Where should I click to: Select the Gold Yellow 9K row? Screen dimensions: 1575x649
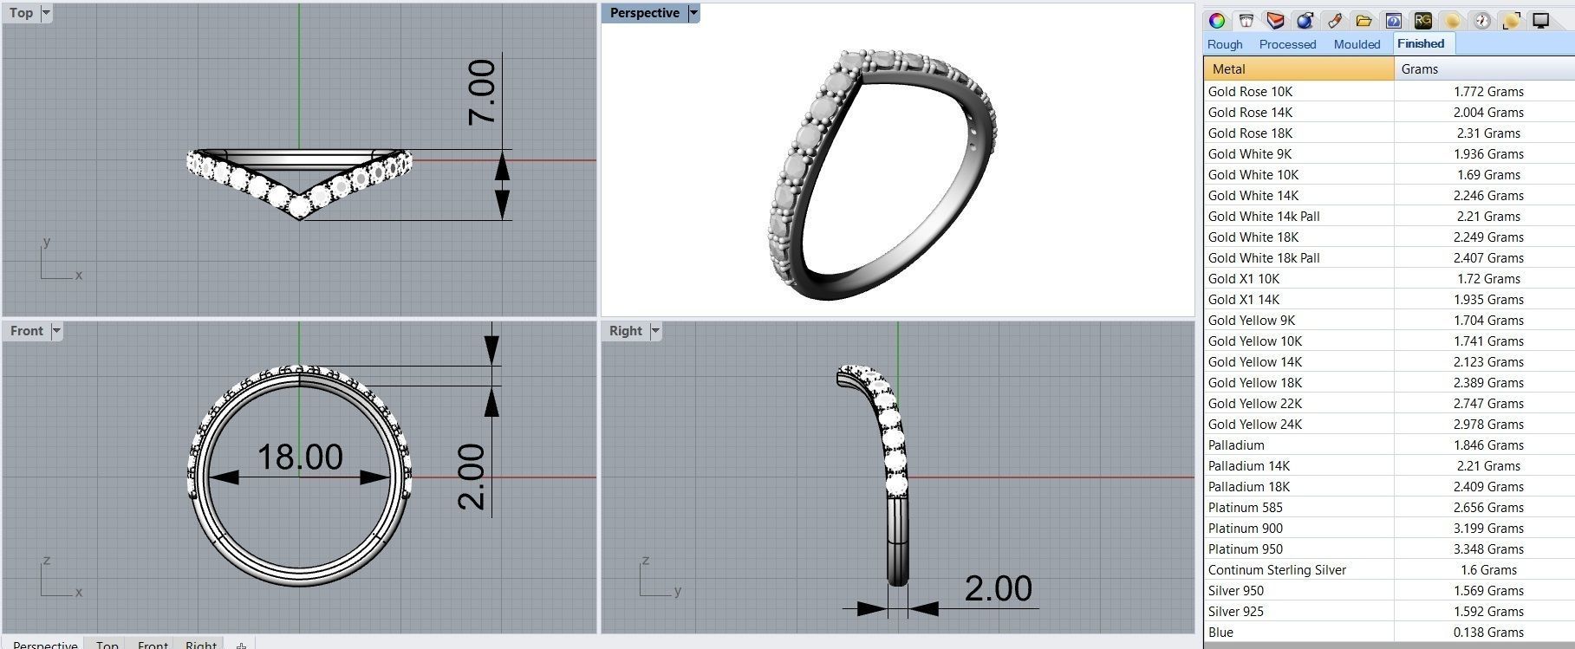1389,320
